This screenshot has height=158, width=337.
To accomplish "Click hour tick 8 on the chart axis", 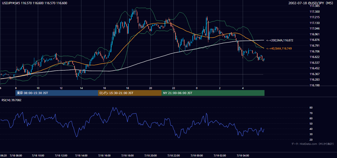I will tap(16, 88).
